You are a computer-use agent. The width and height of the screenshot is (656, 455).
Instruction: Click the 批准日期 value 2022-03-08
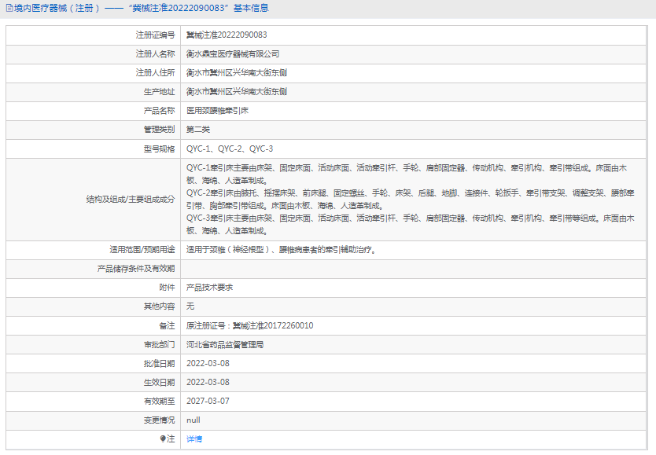pyautogui.click(x=208, y=363)
